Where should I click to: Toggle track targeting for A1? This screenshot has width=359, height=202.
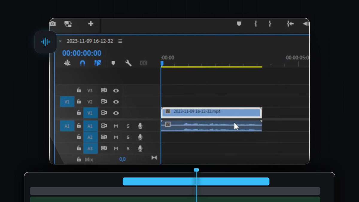90,126
